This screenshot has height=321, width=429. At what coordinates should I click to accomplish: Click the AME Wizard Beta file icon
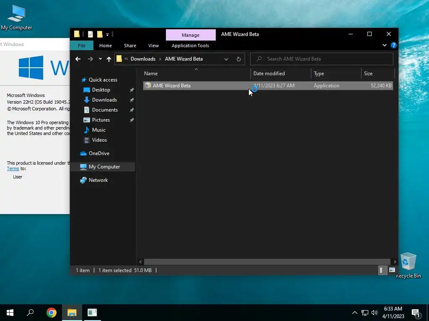click(x=148, y=85)
